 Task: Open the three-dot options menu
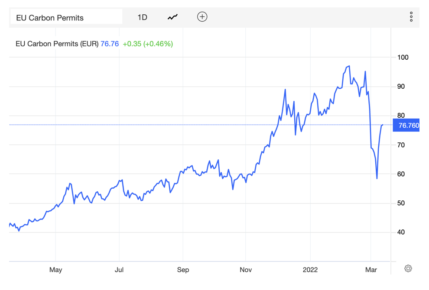pyautogui.click(x=411, y=17)
